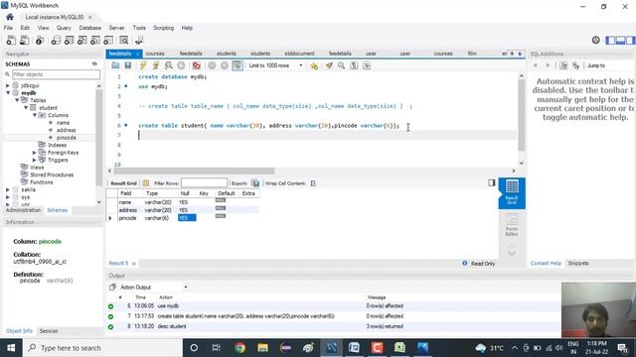Click the Jump to button in SQL Additions
Screen dimensions: 636x357
[x=596, y=65]
